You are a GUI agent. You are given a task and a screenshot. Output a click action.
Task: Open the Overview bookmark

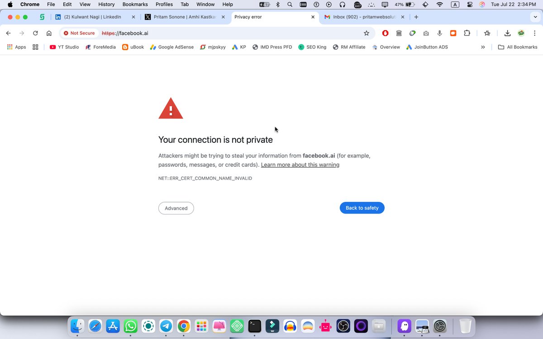386,47
